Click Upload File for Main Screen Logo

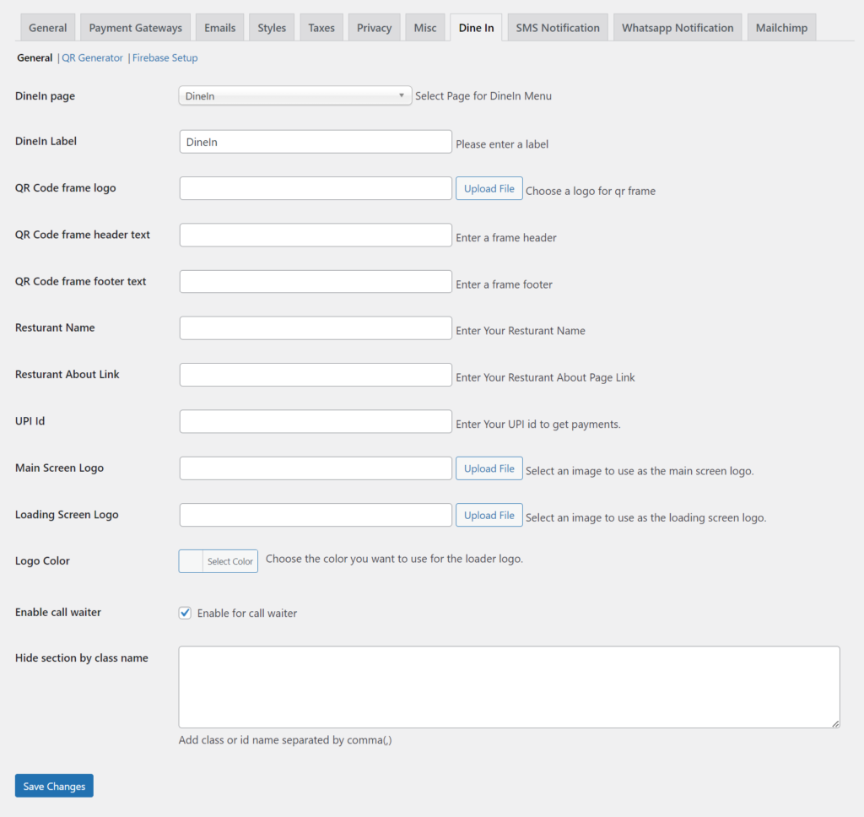[489, 468]
